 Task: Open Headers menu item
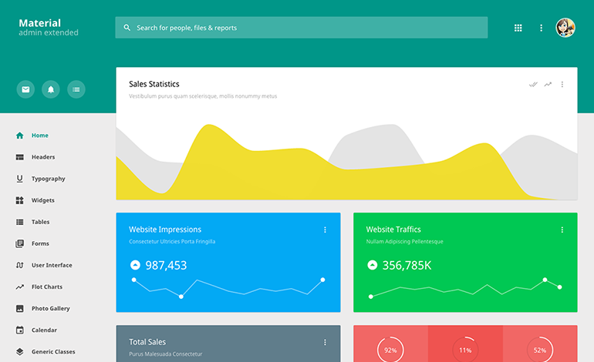43,157
